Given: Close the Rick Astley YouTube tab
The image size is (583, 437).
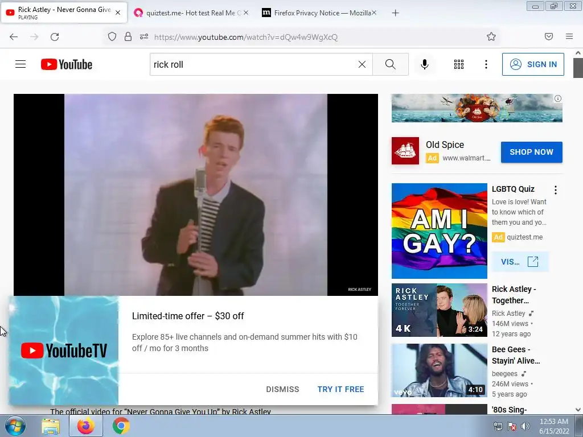Looking at the screenshot, I should [x=118, y=13].
